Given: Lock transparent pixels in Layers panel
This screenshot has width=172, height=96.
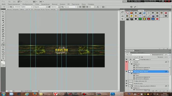Looking at the screenshot, I should 135,57.
